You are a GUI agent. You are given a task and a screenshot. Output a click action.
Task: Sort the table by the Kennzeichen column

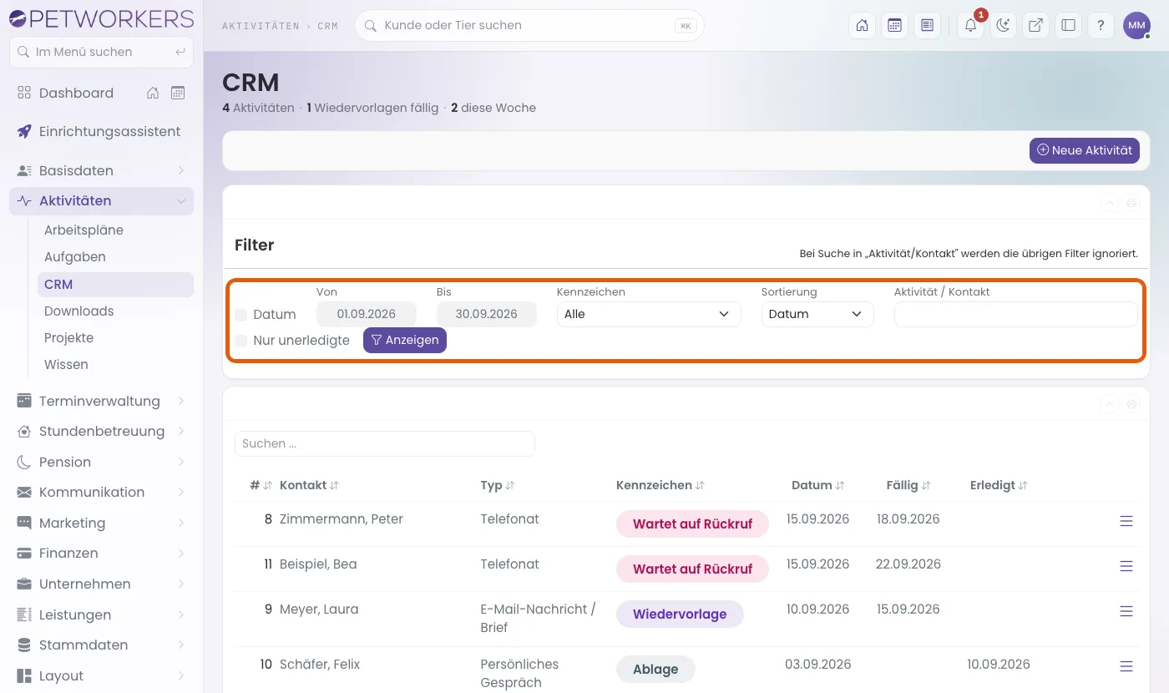(x=660, y=485)
